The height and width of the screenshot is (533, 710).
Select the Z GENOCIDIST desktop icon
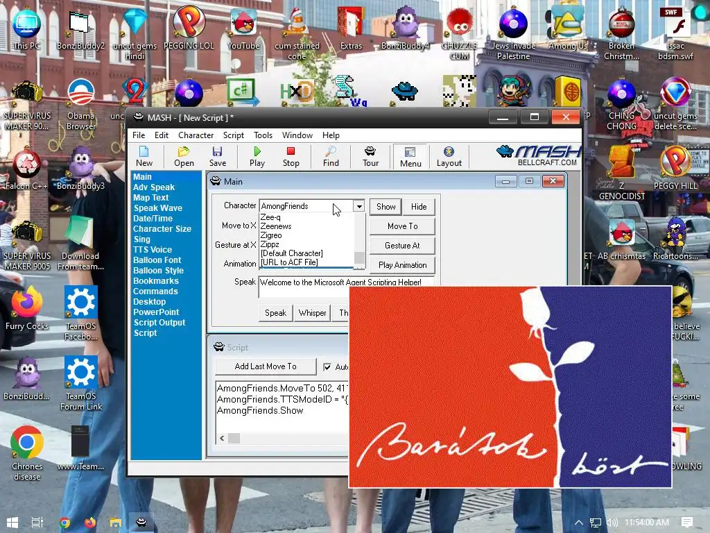622,174
